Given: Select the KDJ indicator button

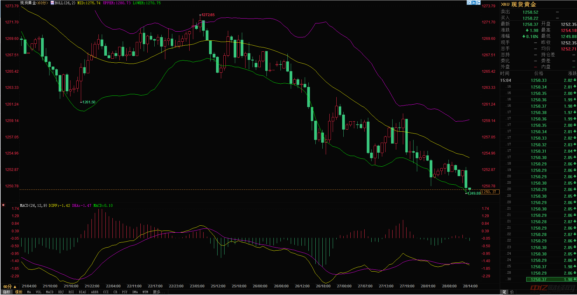Looking at the screenshot, I should coord(61,292).
